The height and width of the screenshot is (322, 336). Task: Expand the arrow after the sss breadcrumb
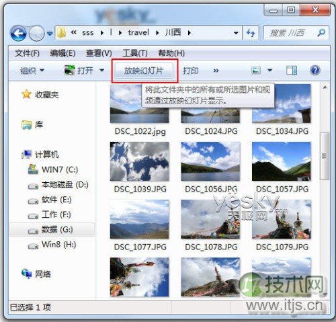click(102, 33)
